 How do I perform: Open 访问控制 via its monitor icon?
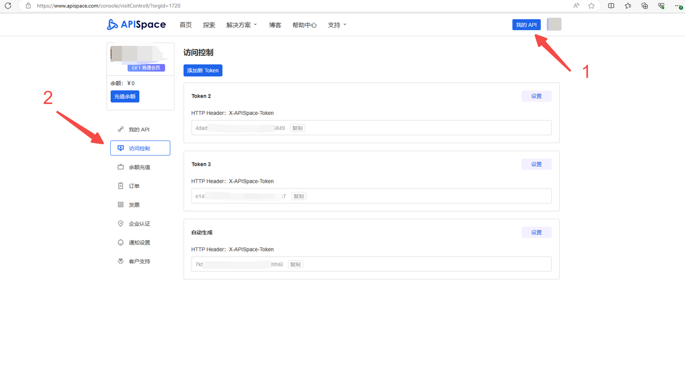click(121, 148)
